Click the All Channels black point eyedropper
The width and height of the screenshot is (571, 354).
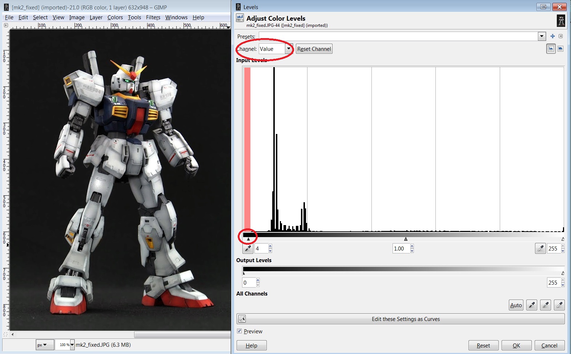(x=532, y=305)
